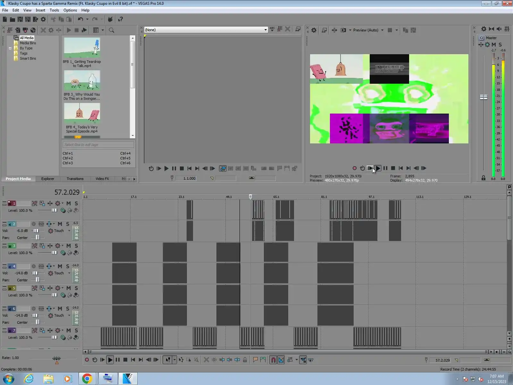Dim the master output

[499, 29]
